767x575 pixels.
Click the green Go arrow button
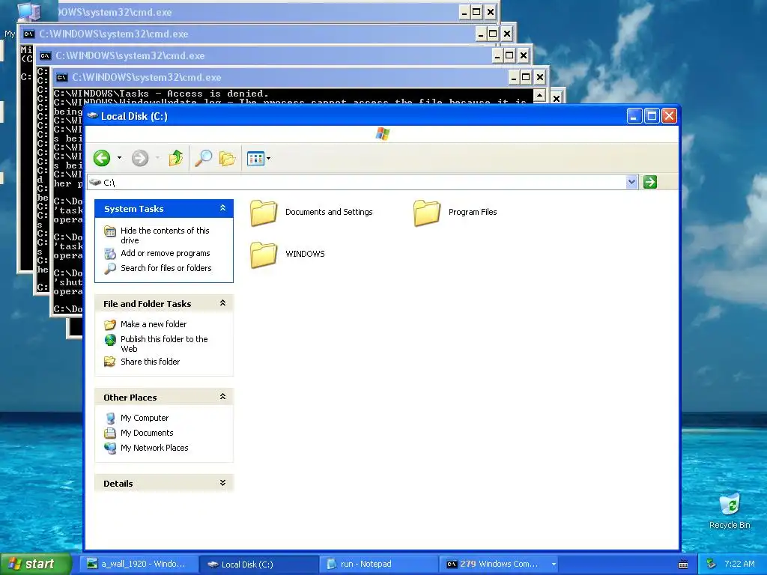pos(650,183)
